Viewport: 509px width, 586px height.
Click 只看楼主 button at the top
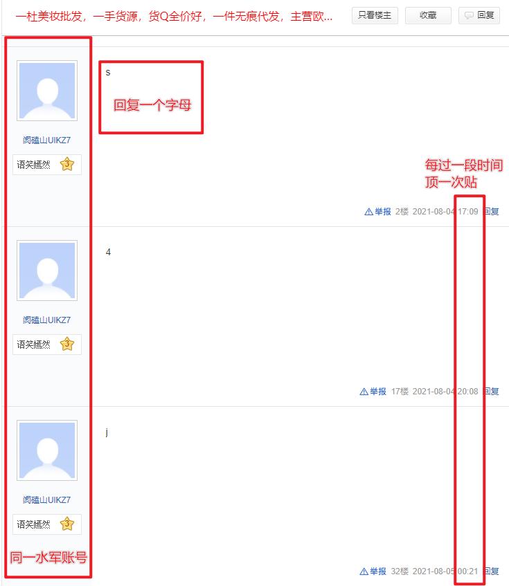(375, 15)
